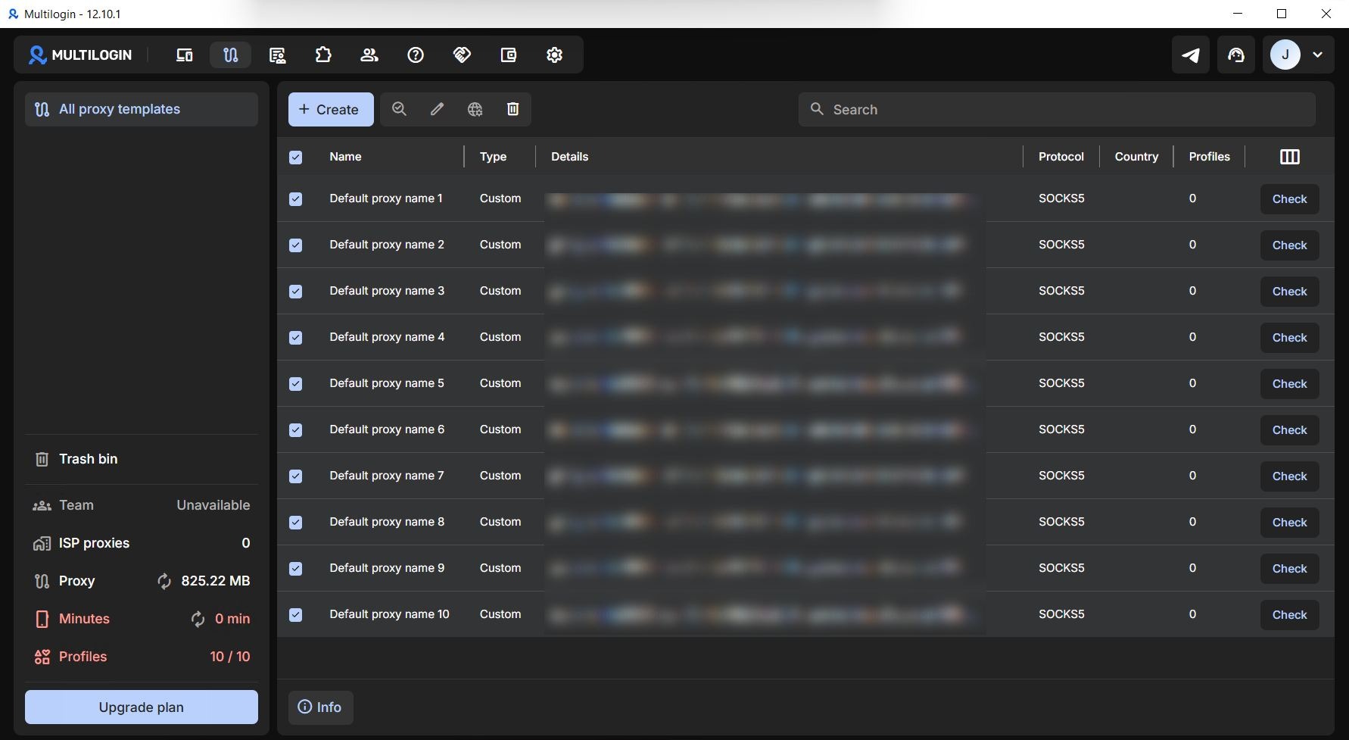Open the Telegram paper plane icon
Image resolution: width=1349 pixels, height=740 pixels.
1191,55
